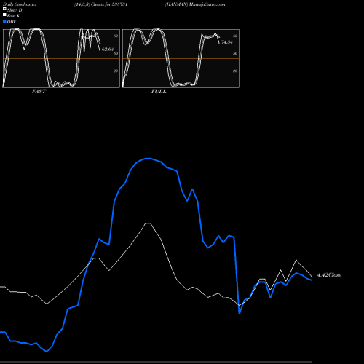Click the 'FAST' label below the chart
This screenshot has height=364, width=364.
pyautogui.click(x=39, y=92)
